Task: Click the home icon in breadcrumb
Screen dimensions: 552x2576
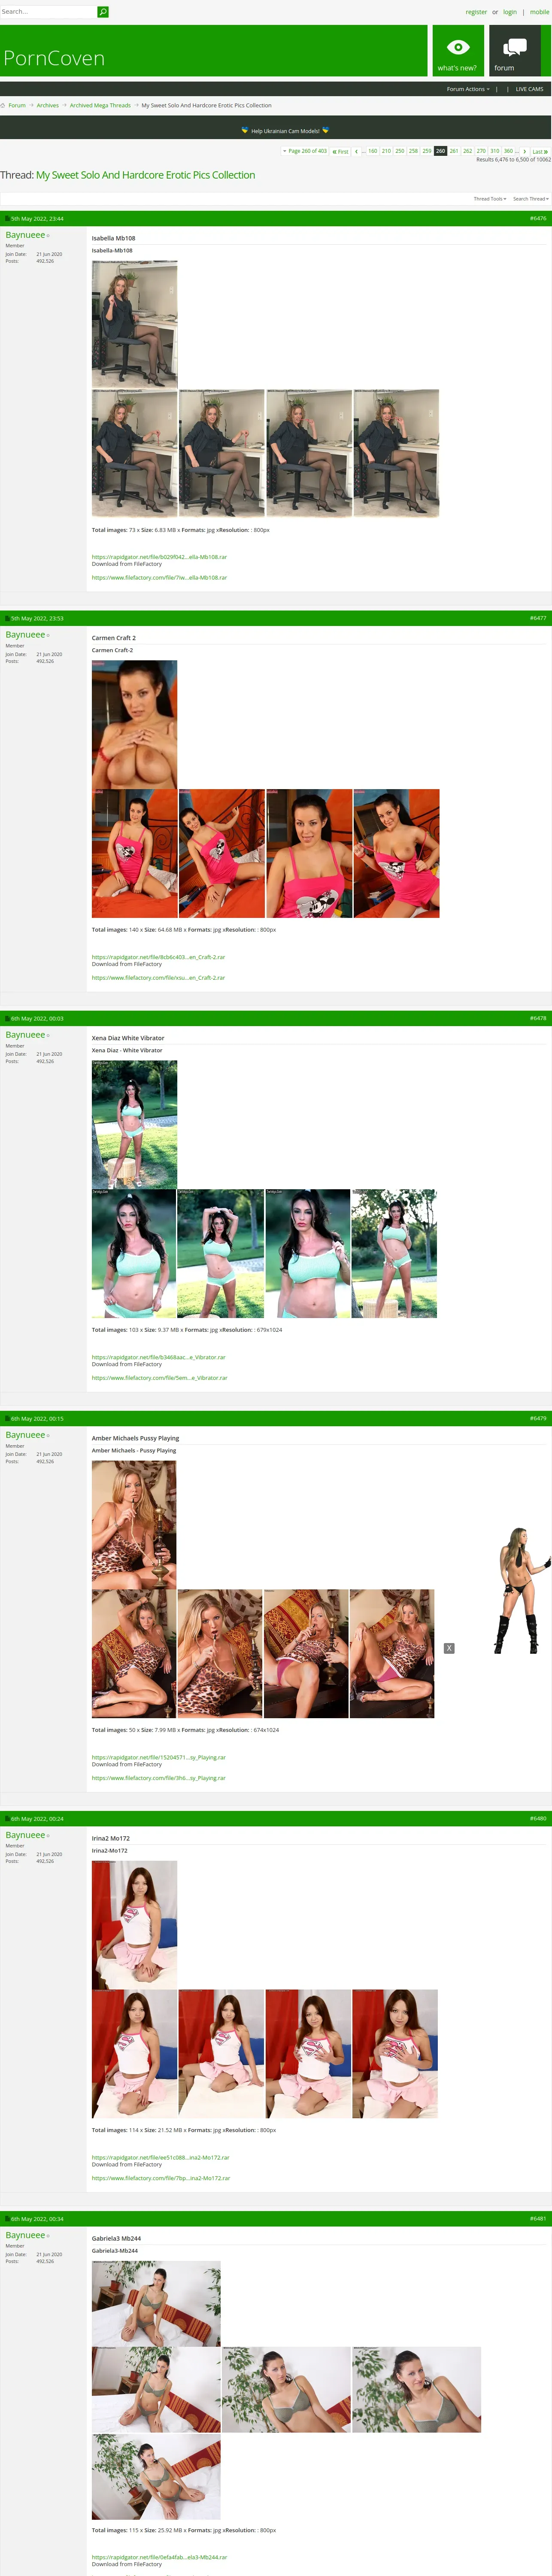Action: [x=3, y=105]
